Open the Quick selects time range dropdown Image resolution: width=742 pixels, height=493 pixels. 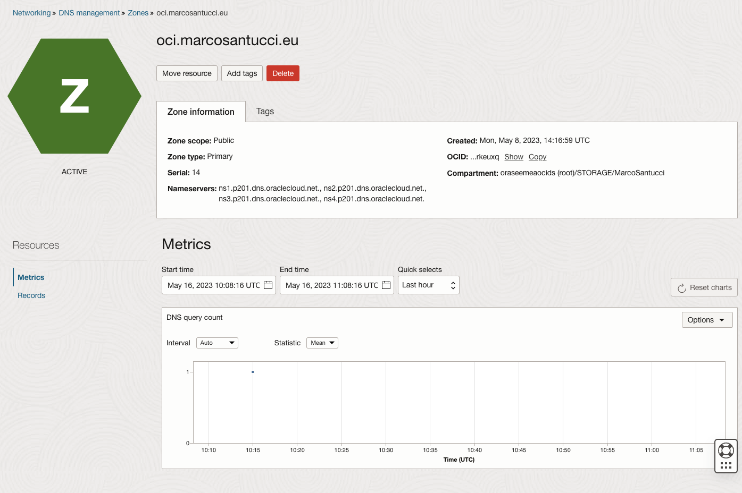click(x=429, y=285)
